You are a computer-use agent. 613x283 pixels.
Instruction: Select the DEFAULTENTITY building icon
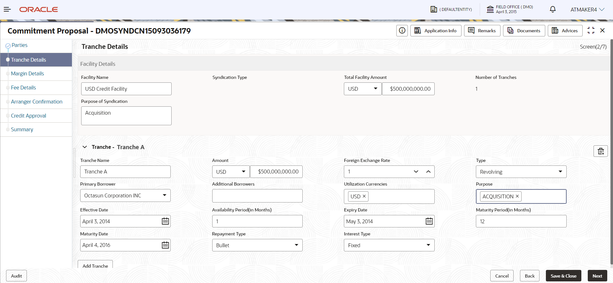pos(434,9)
